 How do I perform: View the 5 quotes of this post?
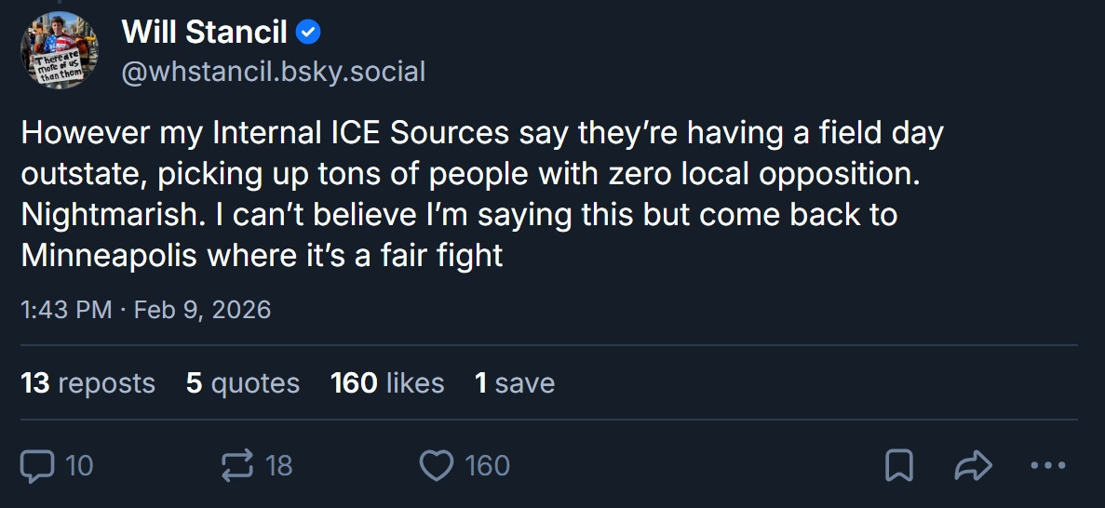tap(242, 383)
